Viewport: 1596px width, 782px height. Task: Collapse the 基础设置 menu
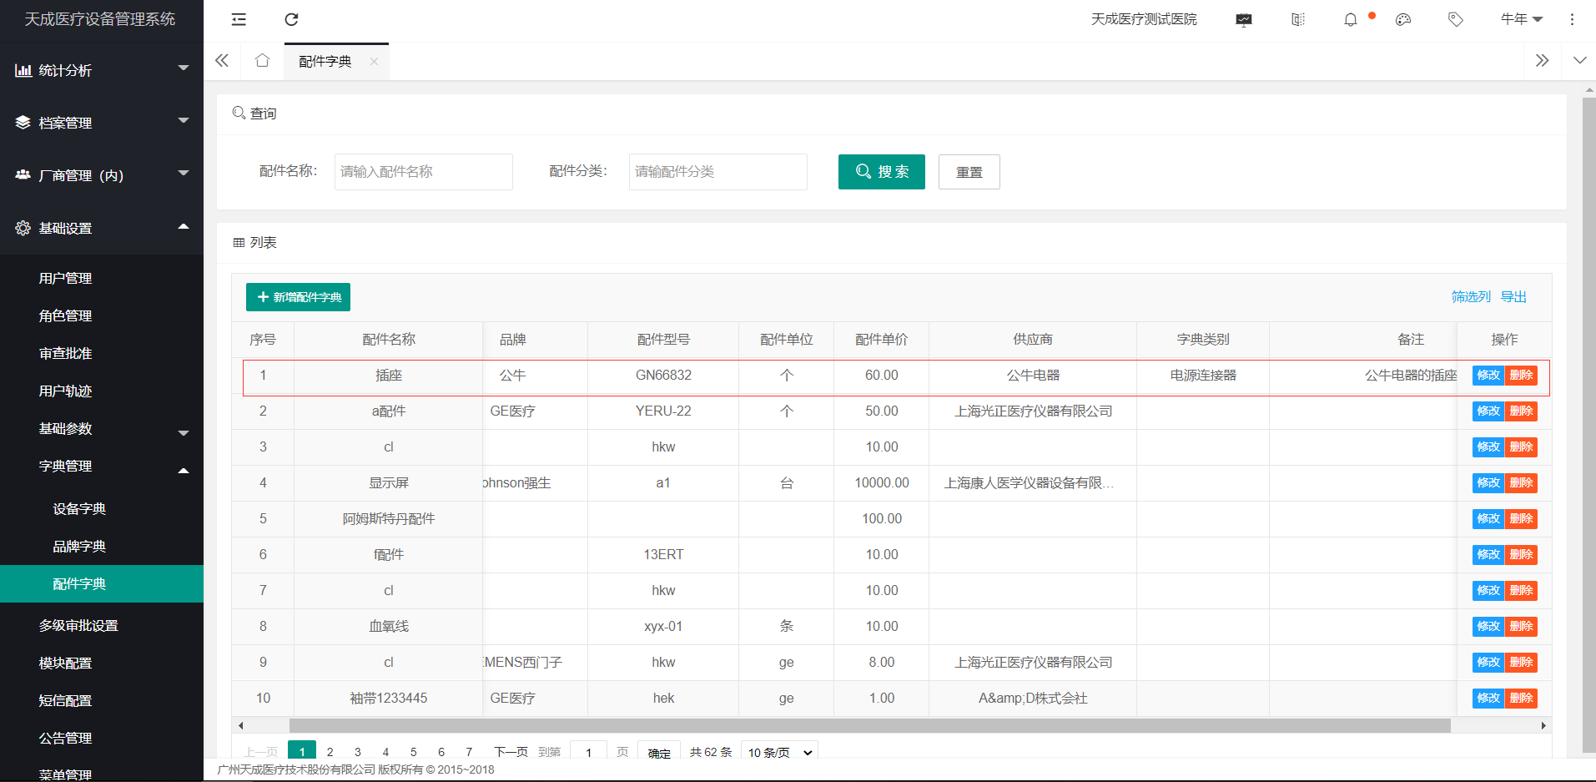pos(102,228)
